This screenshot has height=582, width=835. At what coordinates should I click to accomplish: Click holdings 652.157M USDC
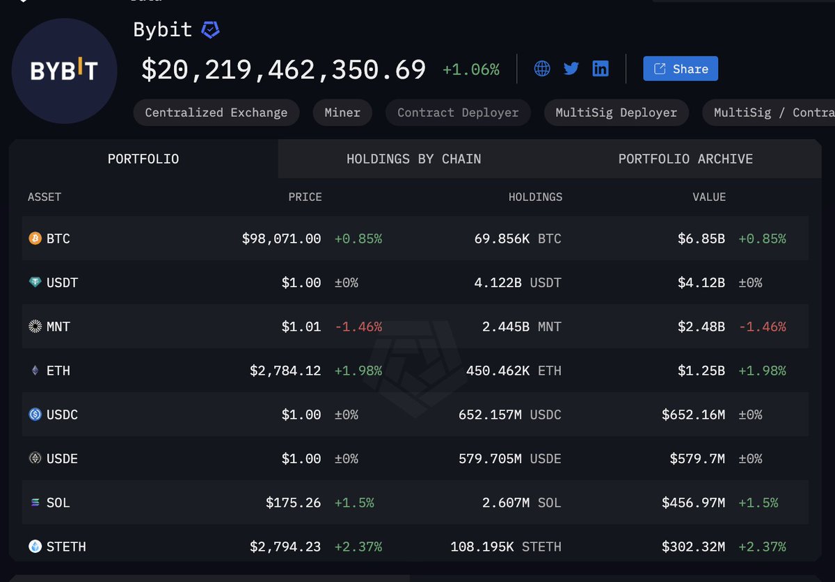click(510, 414)
